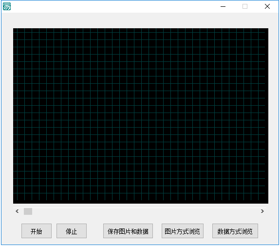The height and width of the screenshot is (246, 280).
Task: Open 数据方式浏览 data browsing
Action: [235, 231]
